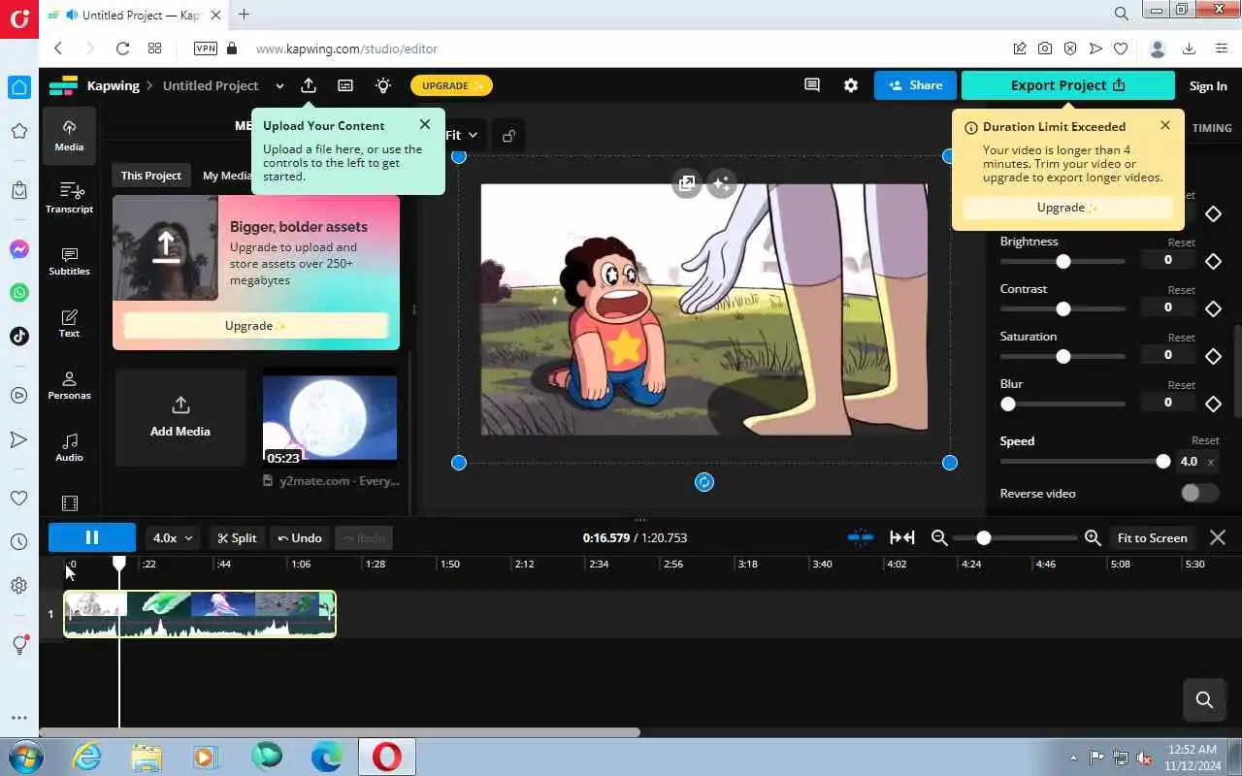Click the Fit to Screen button
1242x776 pixels.
[x=1152, y=537]
